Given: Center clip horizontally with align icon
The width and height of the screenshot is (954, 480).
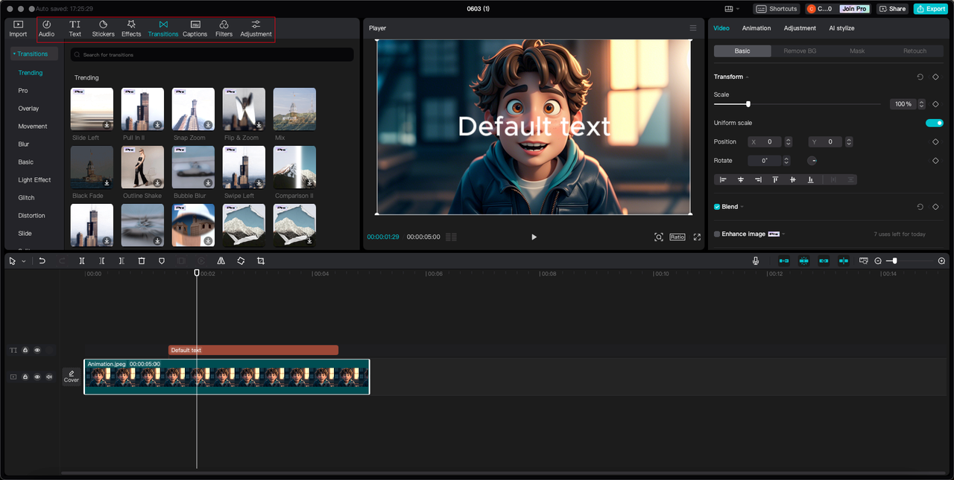Looking at the screenshot, I should pyautogui.click(x=741, y=179).
